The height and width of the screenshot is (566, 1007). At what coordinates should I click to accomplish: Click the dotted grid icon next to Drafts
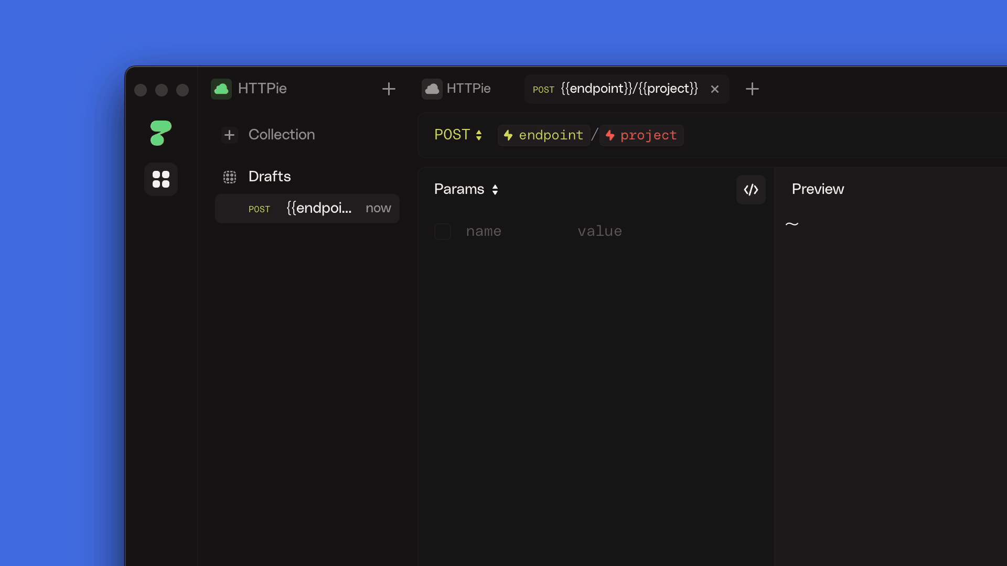230,177
